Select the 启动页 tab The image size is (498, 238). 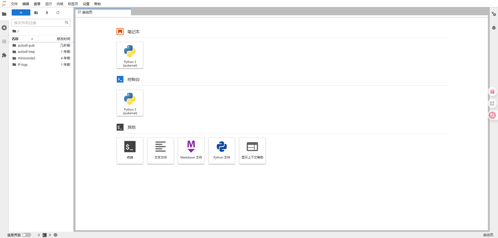(x=103, y=12)
